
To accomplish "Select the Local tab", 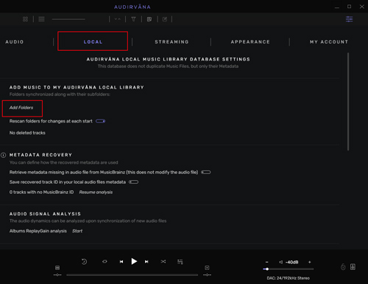I will point(93,42).
